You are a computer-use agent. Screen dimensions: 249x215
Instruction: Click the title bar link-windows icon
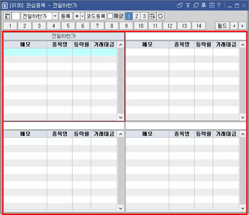coord(180,6)
